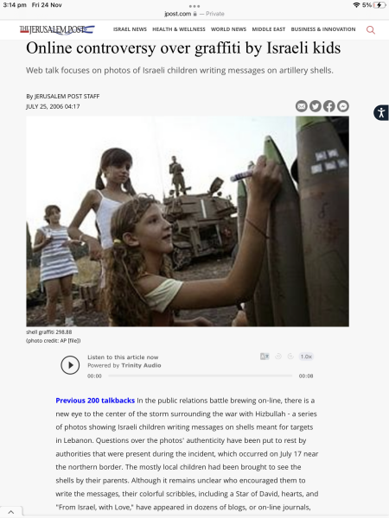Seek within the audio progress bar
Screen dimensions: 389x518
[x=201, y=376]
